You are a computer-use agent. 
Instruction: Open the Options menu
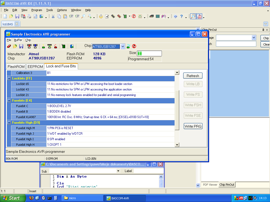click(62, 10)
